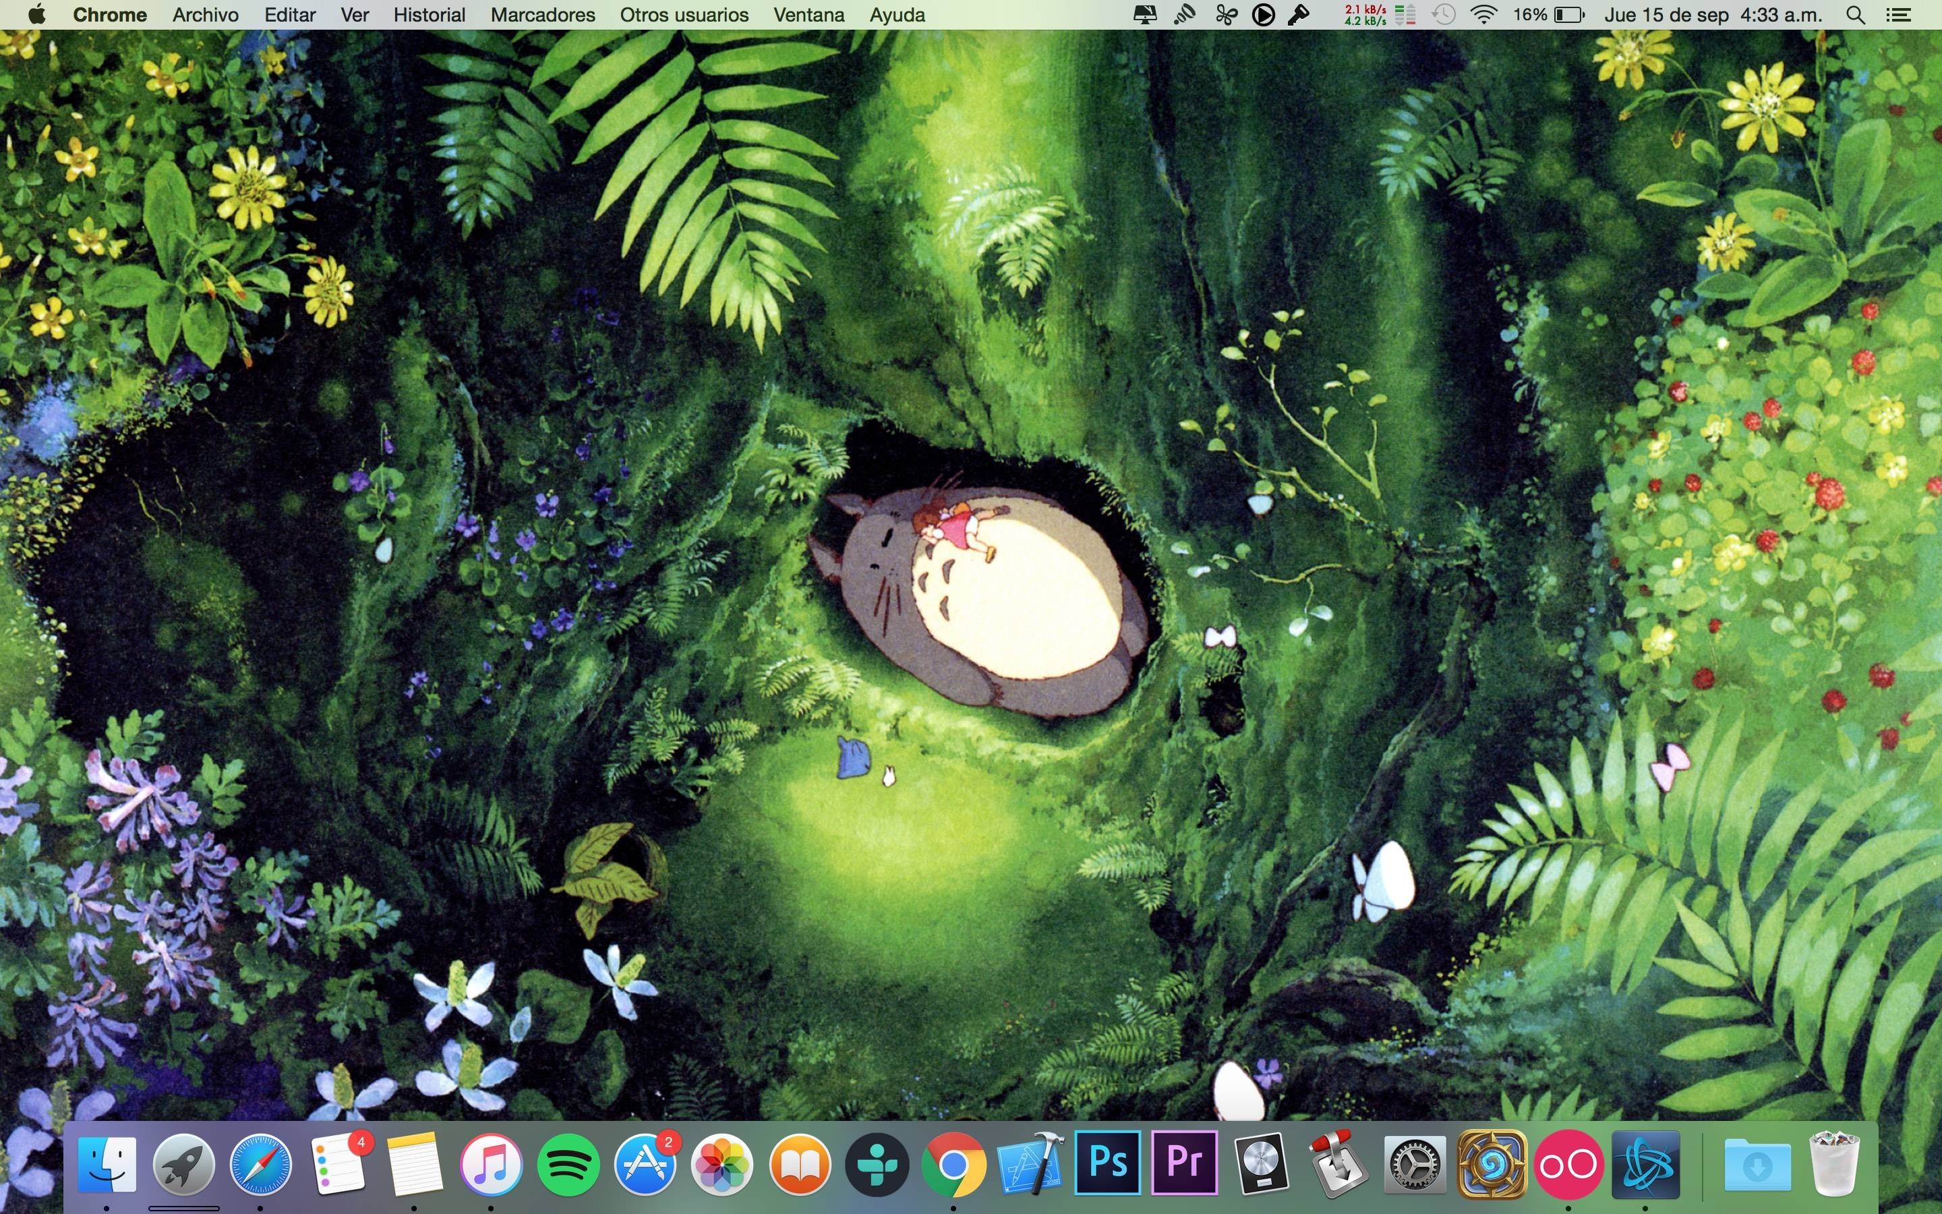Launch Adobe Premiere Pro from the dock
This screenshot has width=1942, height=1214.
click(1185, 1163)
